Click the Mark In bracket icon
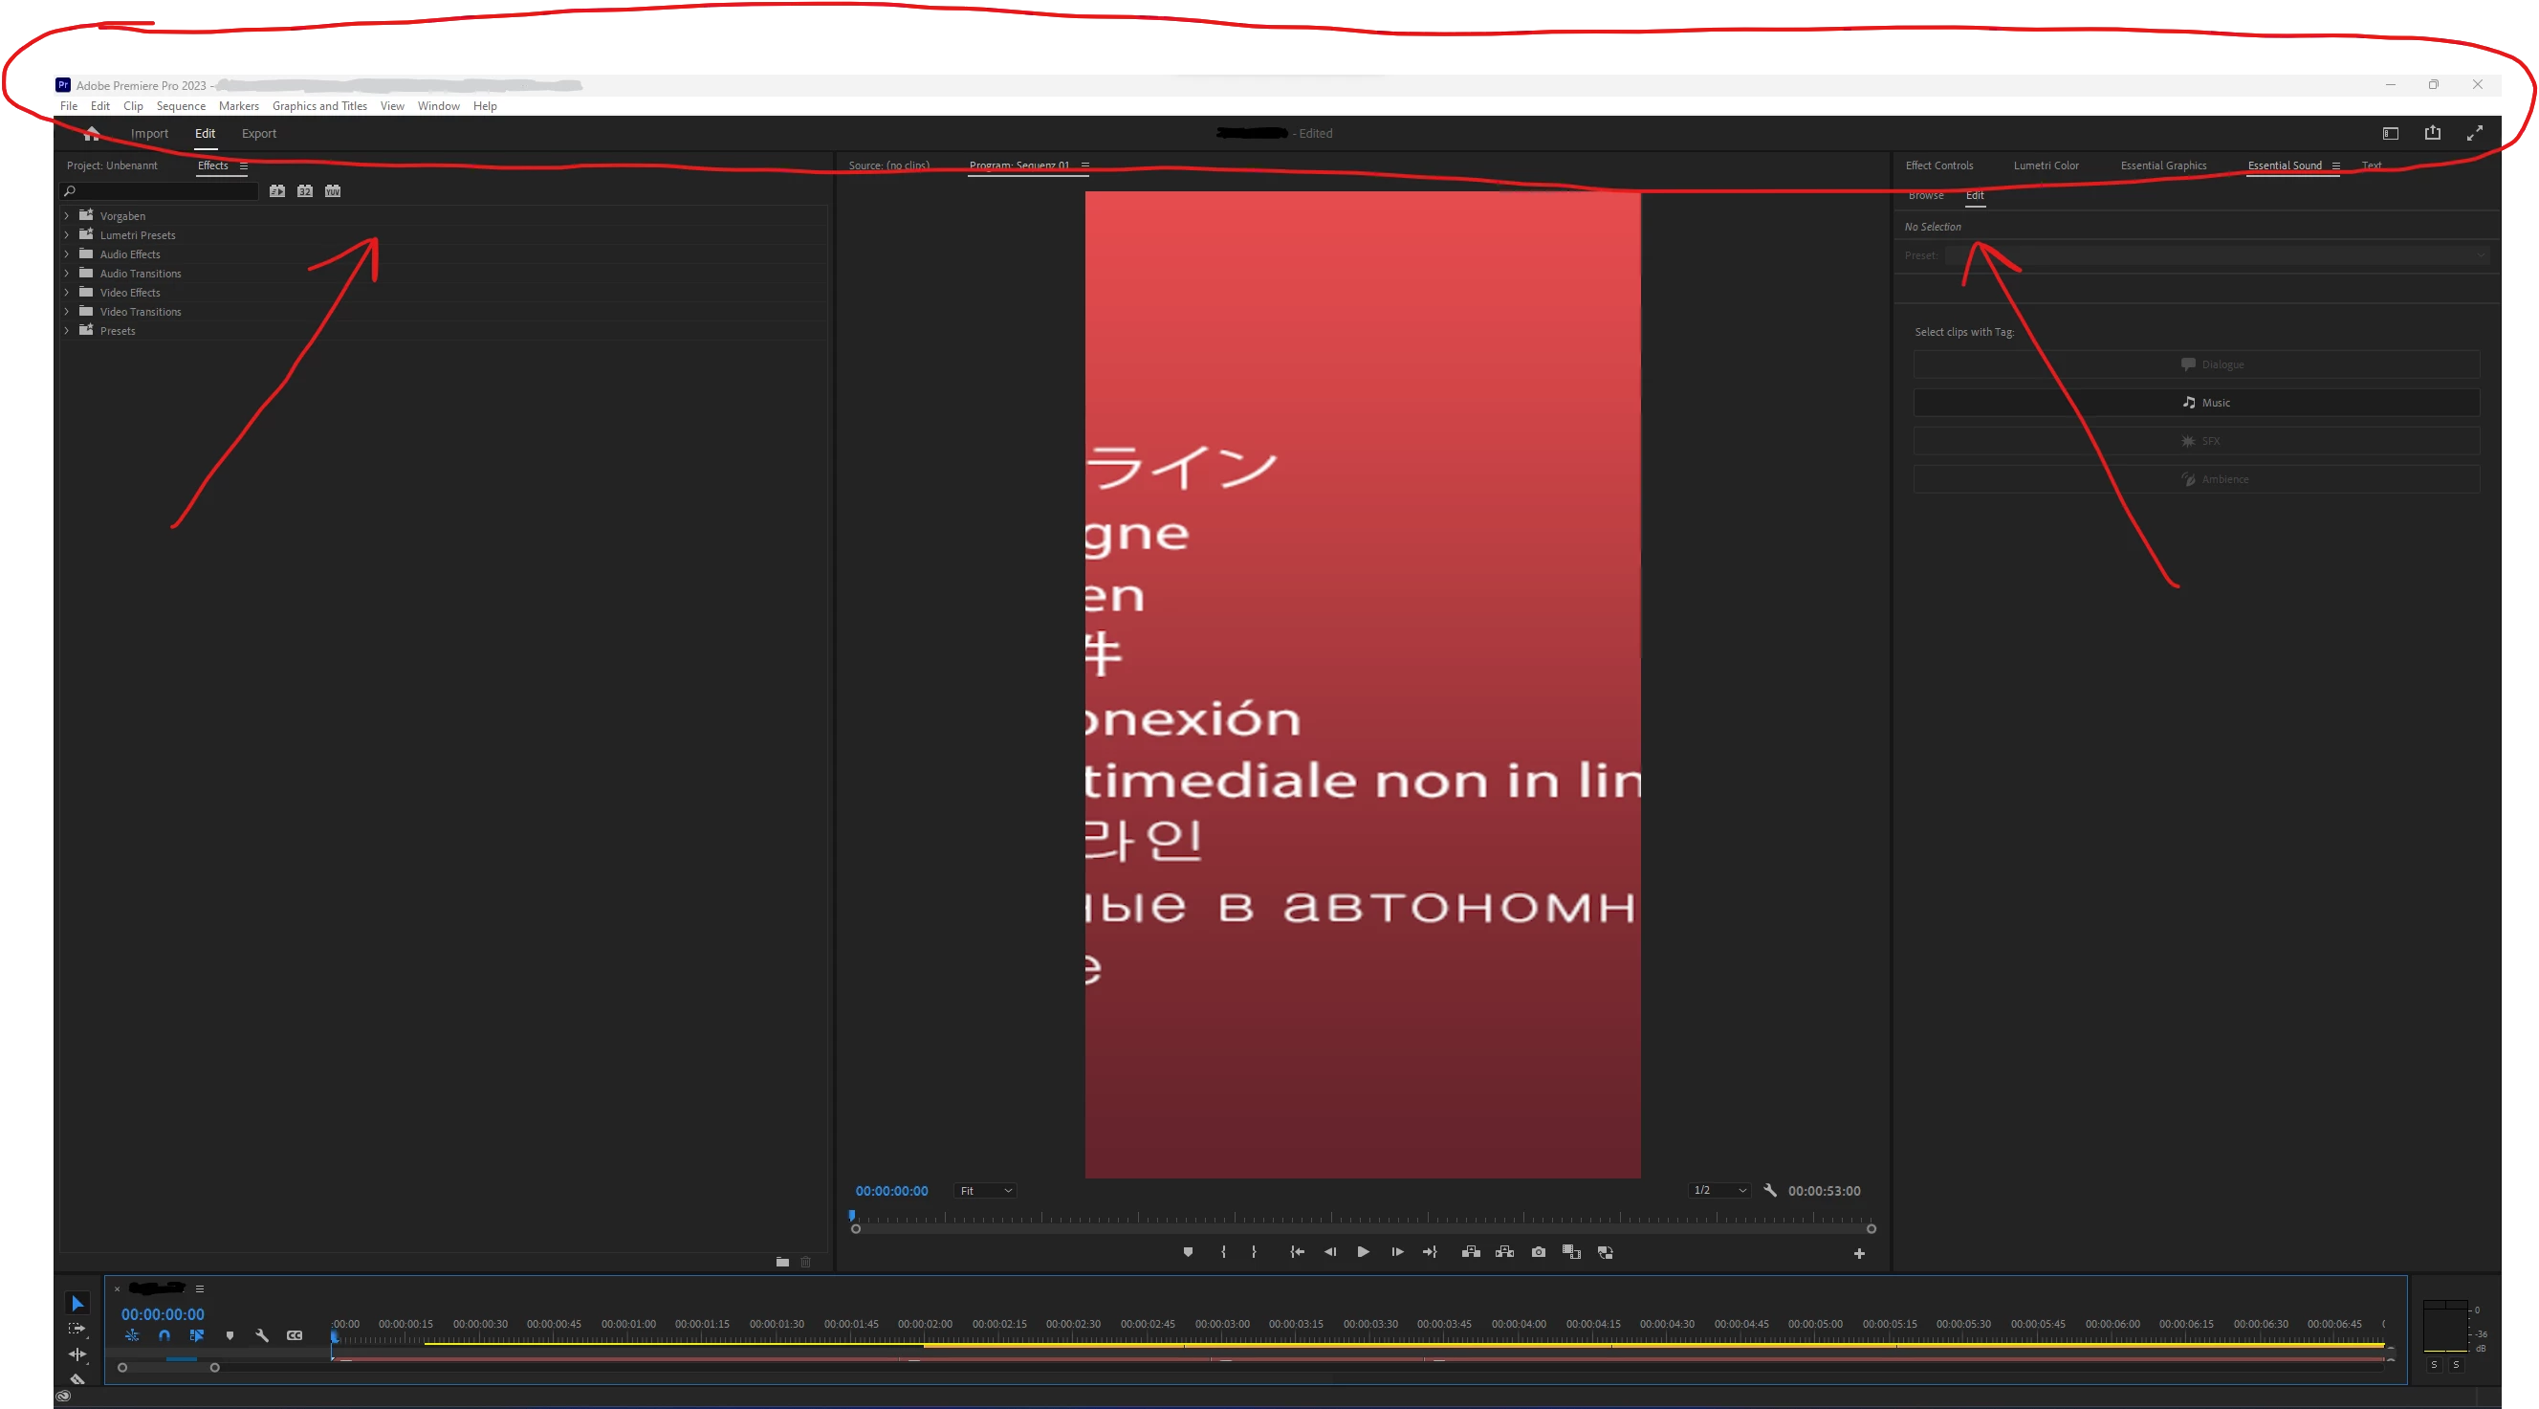2539x1409 pixels. coord(1223,1252)
